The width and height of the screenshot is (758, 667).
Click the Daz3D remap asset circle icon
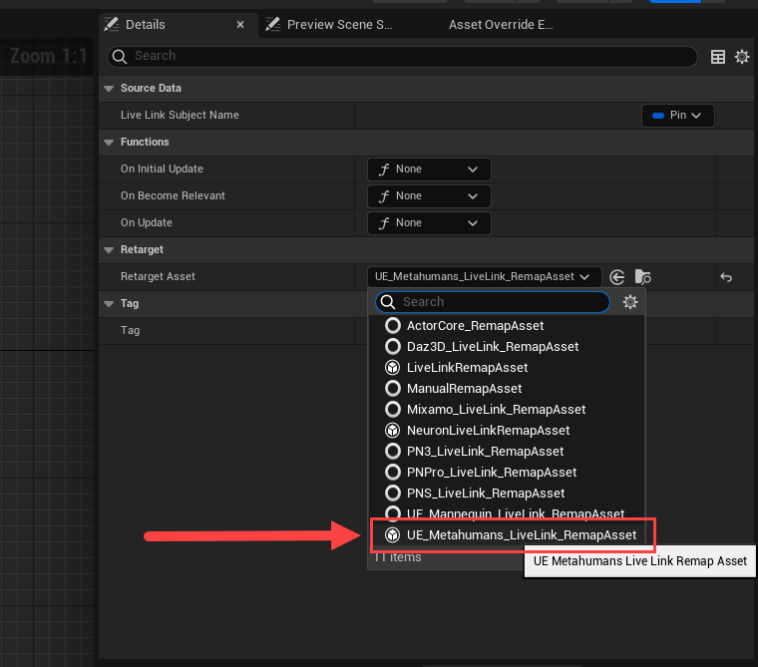(x=393, y=347)
